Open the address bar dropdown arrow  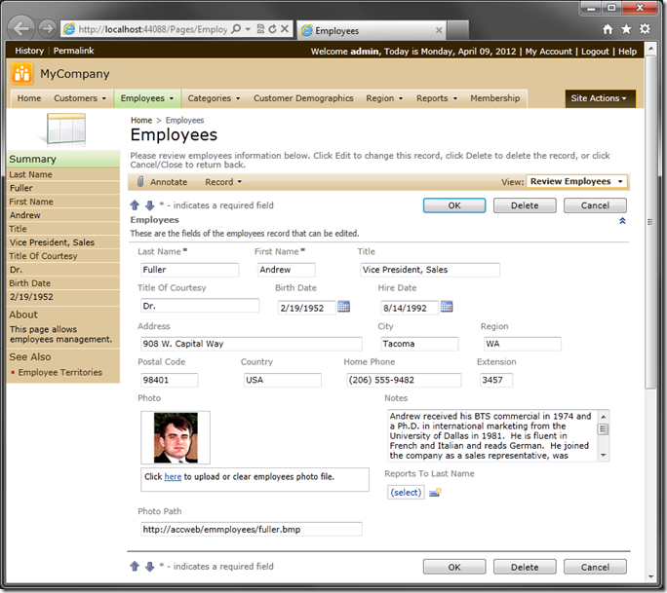click(x=248, y=29)
